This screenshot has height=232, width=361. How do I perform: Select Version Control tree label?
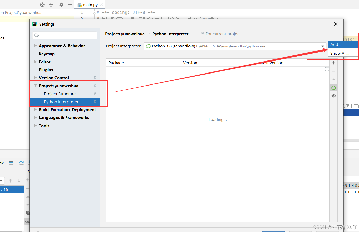[54, 78]
